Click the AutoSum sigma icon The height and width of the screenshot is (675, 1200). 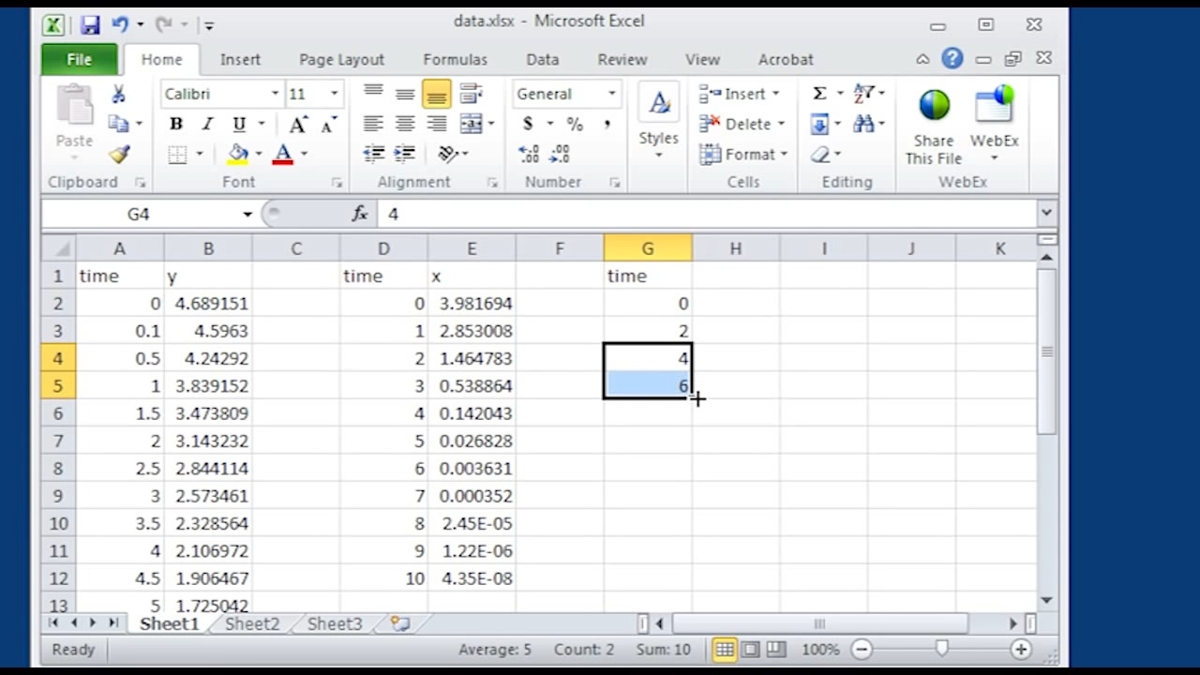(x=819, y=94)
